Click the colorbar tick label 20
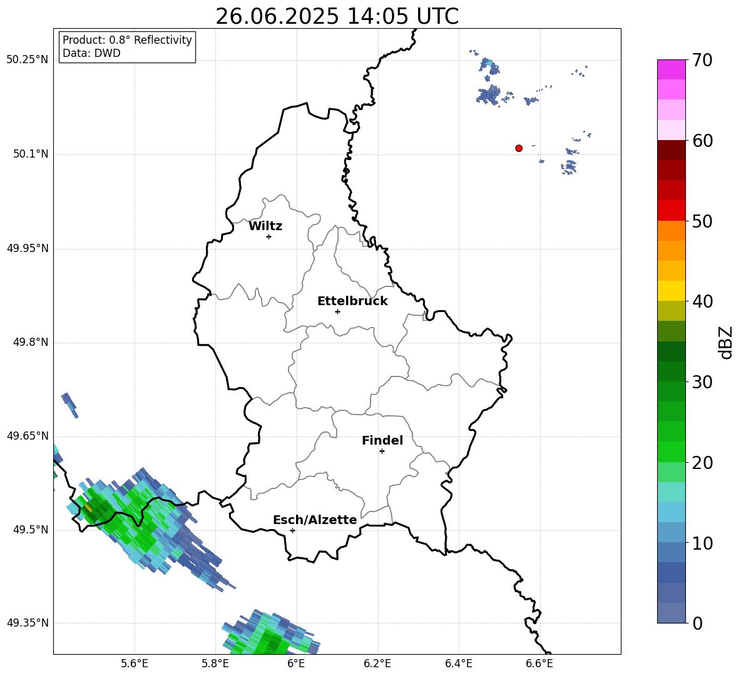Image resolution: width=741 pixels, height=676 pixels. click(x=702, y=463)
